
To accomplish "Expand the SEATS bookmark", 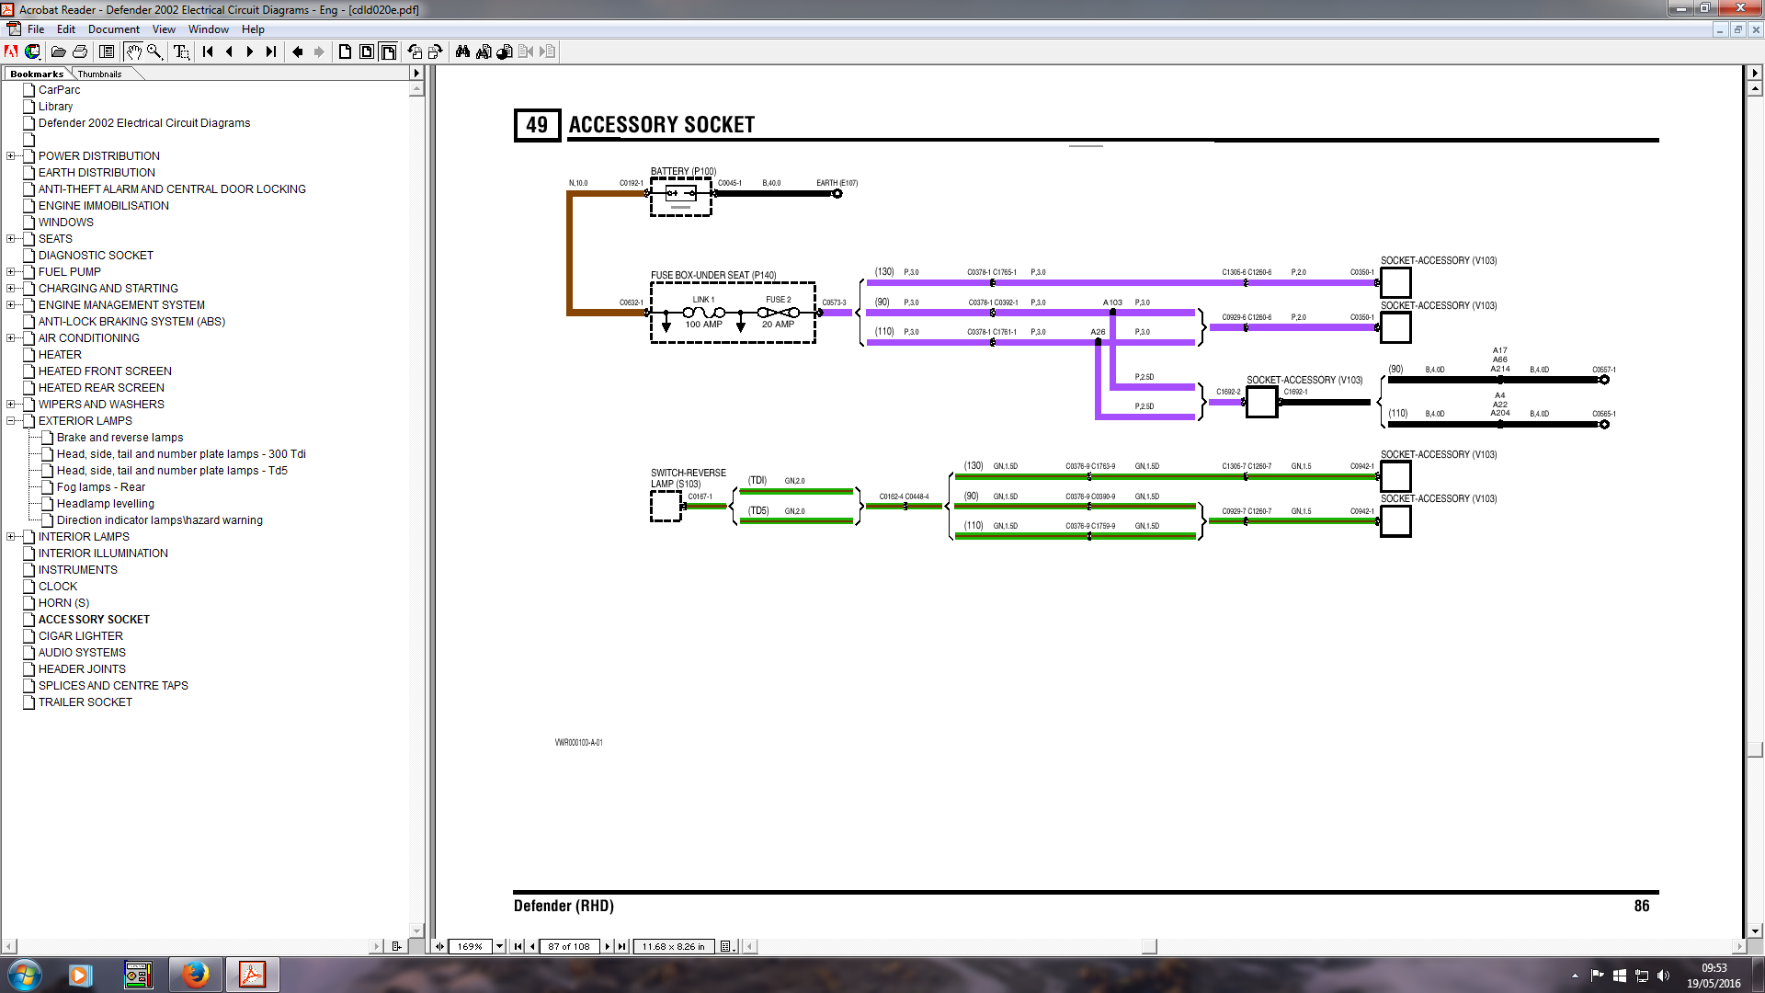I will 11,239.
